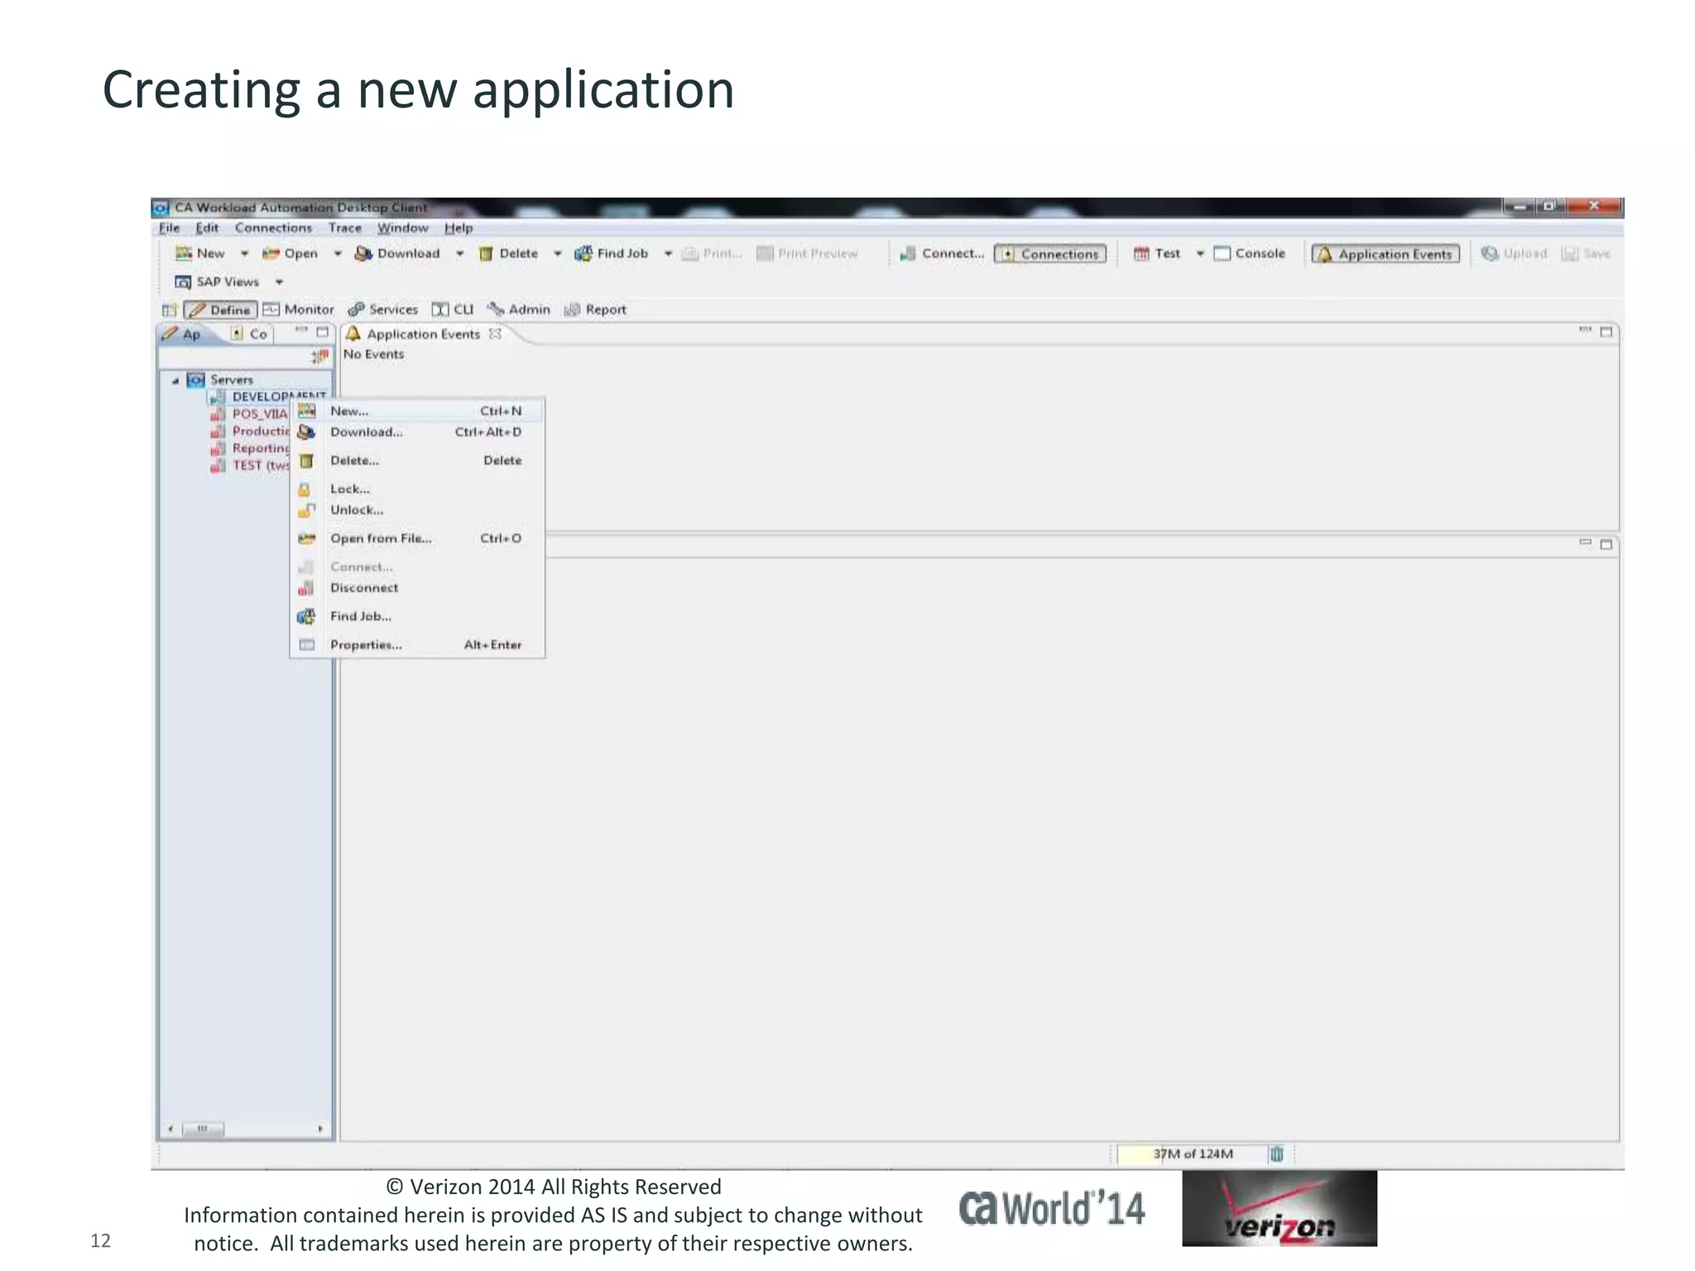The width and height of the screenshot is (1695, 1271).
Task: Choose Download... from the context menu
Action: [x=418, y=432]
